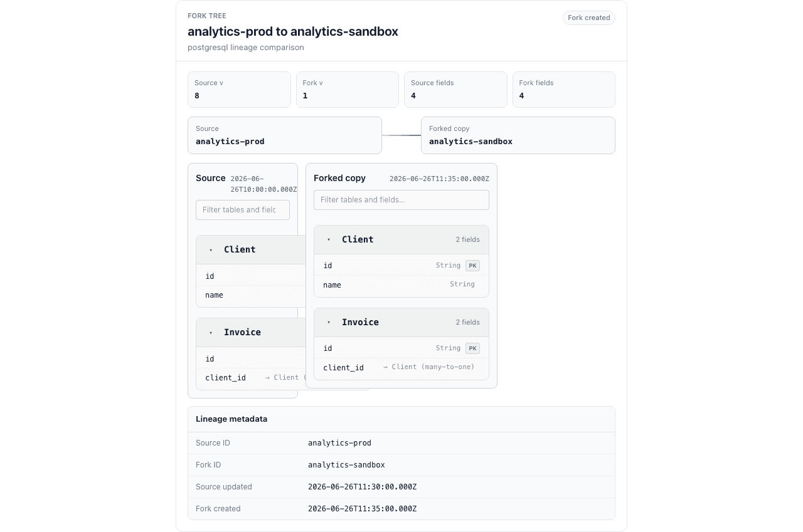Open the Source v stat card

pyautogui.click(x=240, y=90)
